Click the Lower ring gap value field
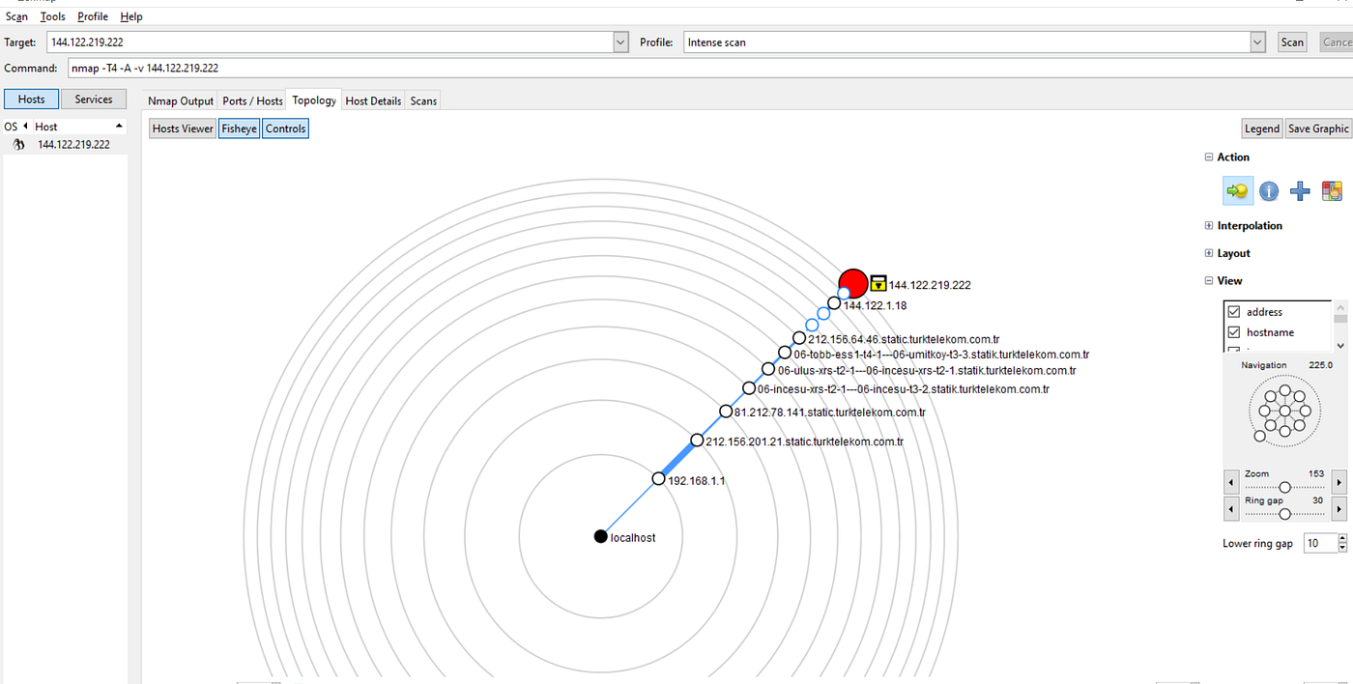Viewport: 1353px width, 684px height. tap(1320, 543)
